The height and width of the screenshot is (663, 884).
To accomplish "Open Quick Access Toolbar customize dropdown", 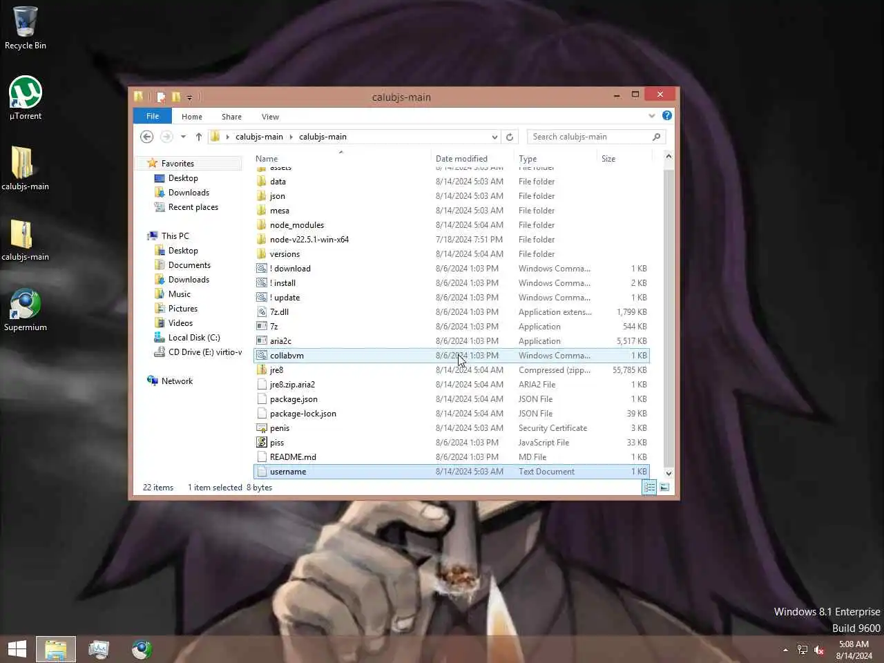I will [189, 97].
